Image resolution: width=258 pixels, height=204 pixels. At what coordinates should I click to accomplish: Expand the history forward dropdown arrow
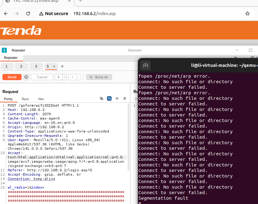pos(78,77)
